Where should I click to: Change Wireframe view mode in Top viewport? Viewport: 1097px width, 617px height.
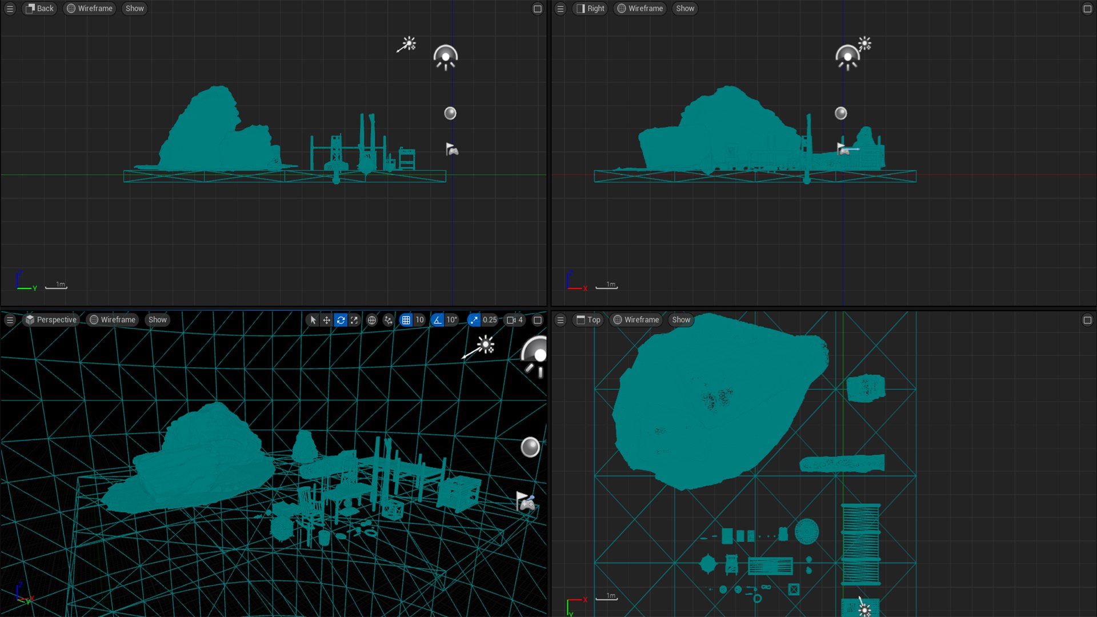point(636,320)
